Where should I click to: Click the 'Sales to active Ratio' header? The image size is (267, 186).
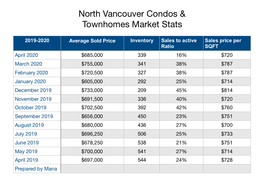(179, 43)
